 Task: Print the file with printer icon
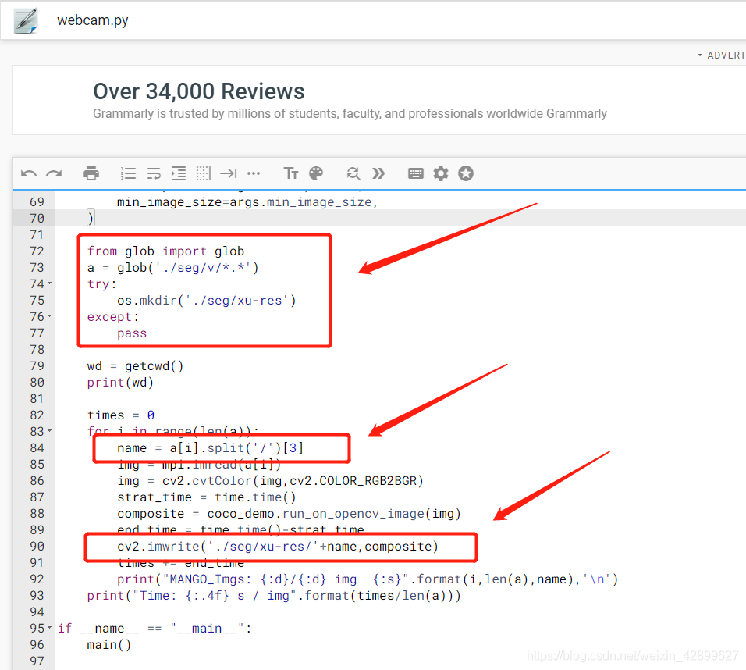(91, 173)
